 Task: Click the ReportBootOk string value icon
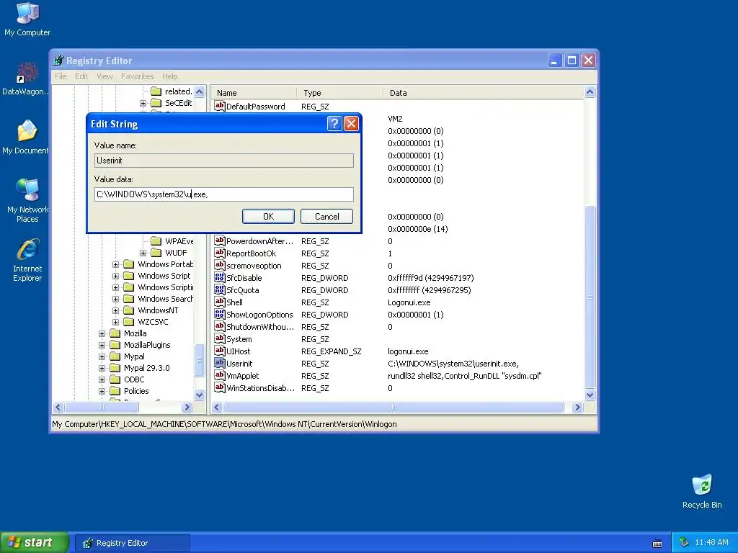click(x=219, y=253)
